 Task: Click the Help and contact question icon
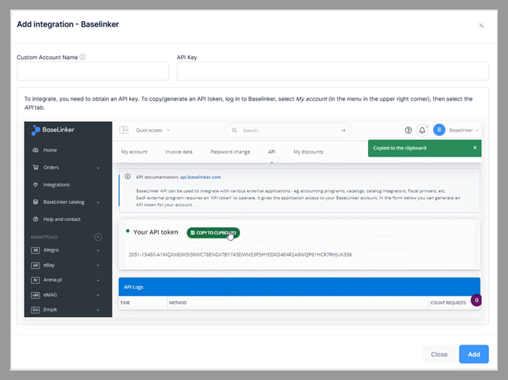tap(35, 220)
